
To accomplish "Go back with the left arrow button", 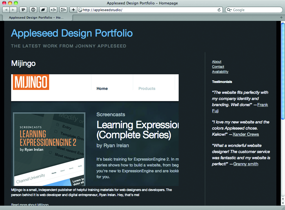I will click(6, 10).
